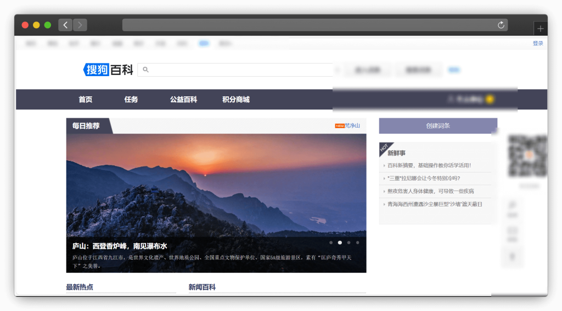562x311 pixels.
Task: Click the 新鲜事 section heading
Action: [396, 153]
